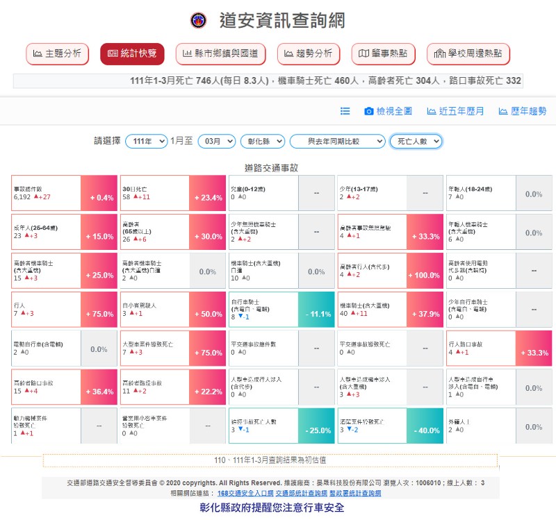This screenshot has height=520, width=556.
Task: Click the 平交道事故總件數 card
Action: tap(282, 349)
